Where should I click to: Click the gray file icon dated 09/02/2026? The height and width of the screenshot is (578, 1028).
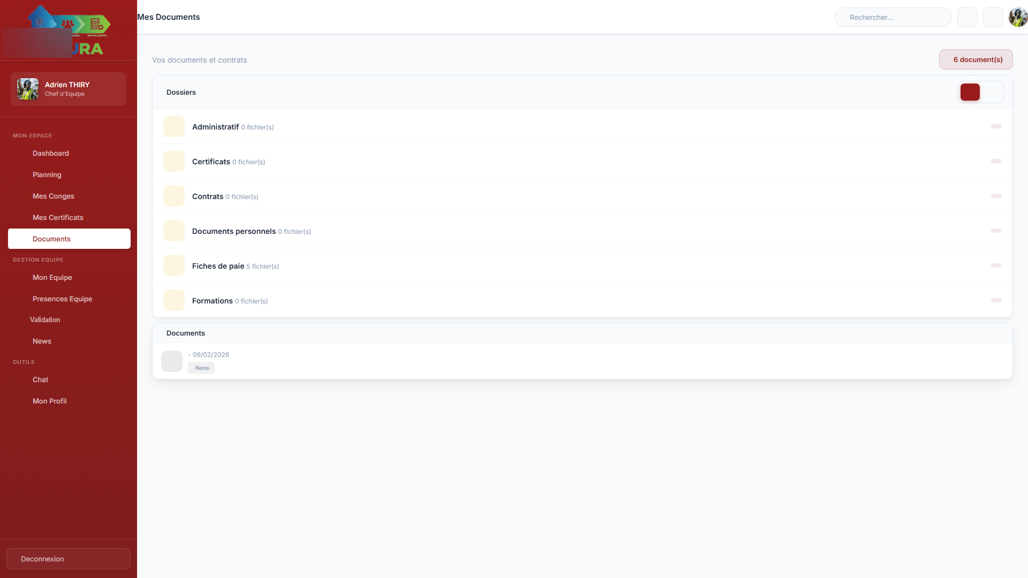172,361
